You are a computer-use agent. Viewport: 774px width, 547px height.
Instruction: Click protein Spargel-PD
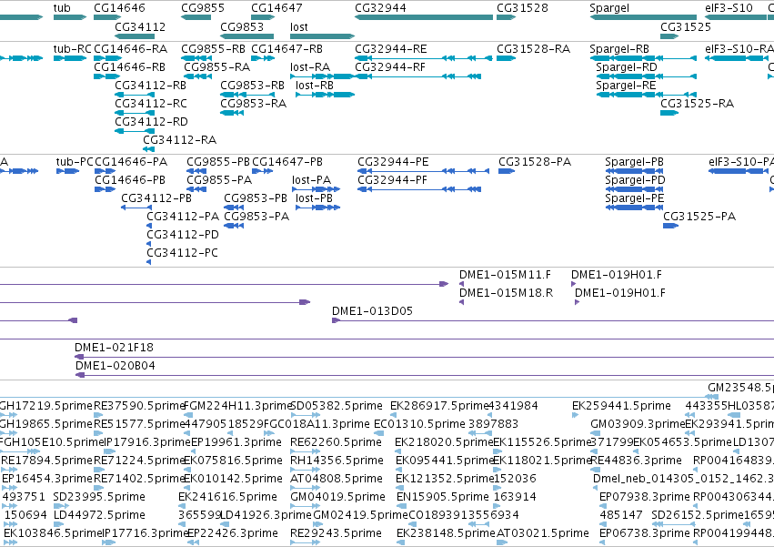point(635,180)
